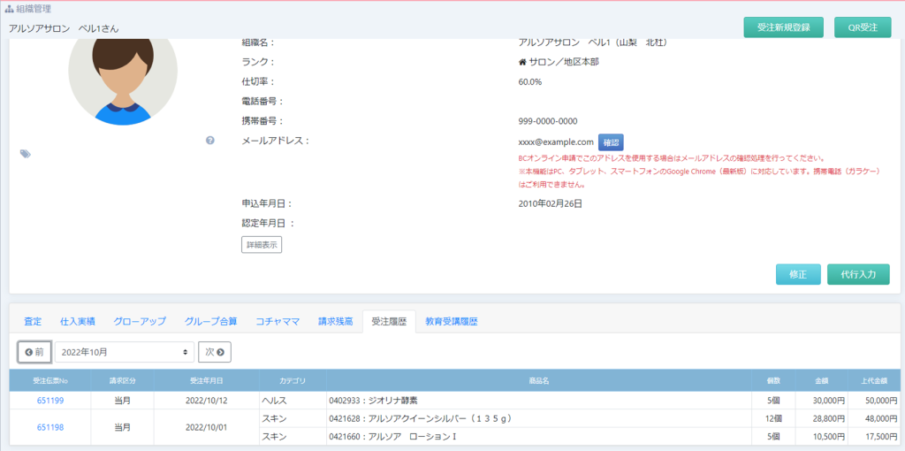The height and width of the screenshot is (451, 905).
Task: Switch to the 査定 tab
Action: coord(33,321)
